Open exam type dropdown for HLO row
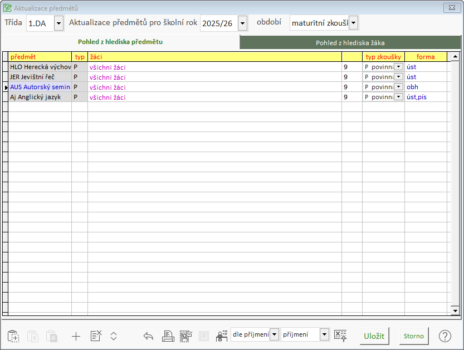This screenshot has width=464, height=350. tap(398, 67)
